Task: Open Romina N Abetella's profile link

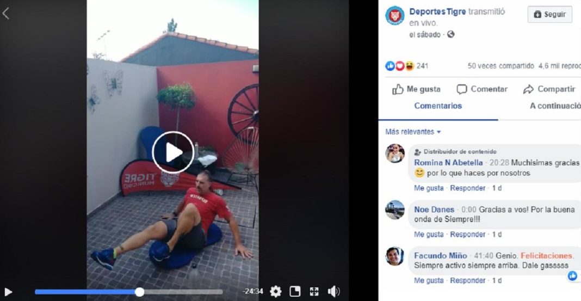Action: pos(448,162)
